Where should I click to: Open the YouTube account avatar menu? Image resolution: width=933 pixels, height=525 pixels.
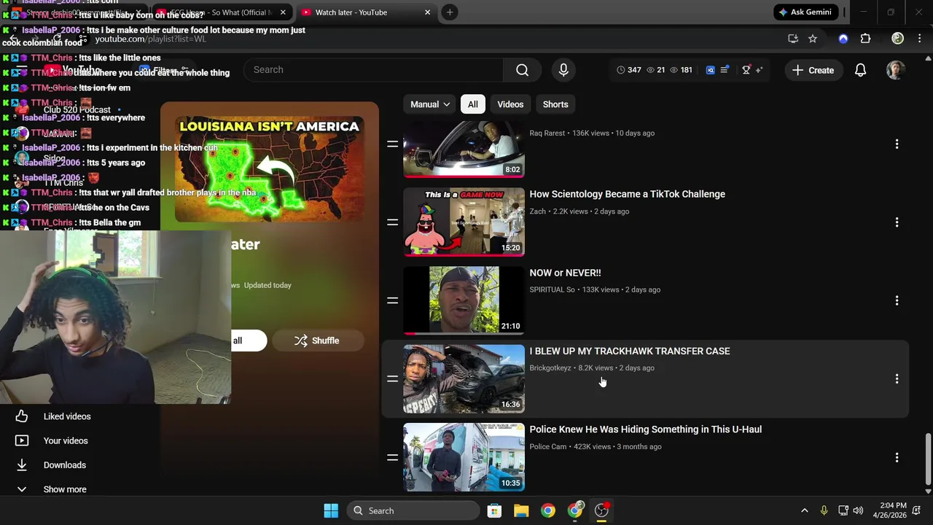coord(896,70)
